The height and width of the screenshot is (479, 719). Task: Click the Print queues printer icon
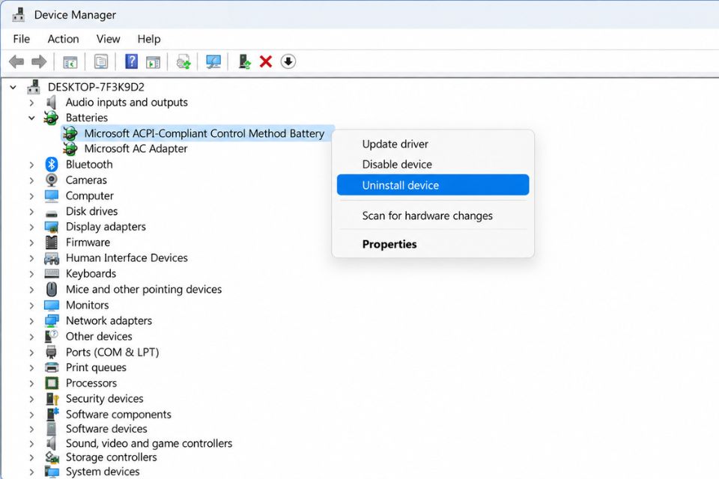click(52, 367)
